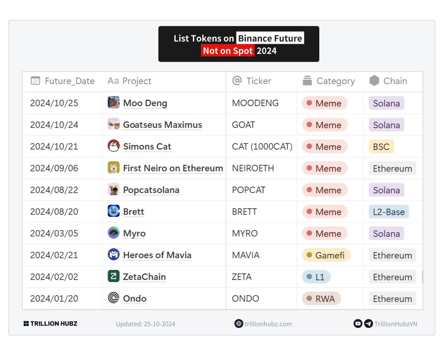This screenshot has height=344, width=444.
Task: Open the Myro project page
Action: [134, 233]
